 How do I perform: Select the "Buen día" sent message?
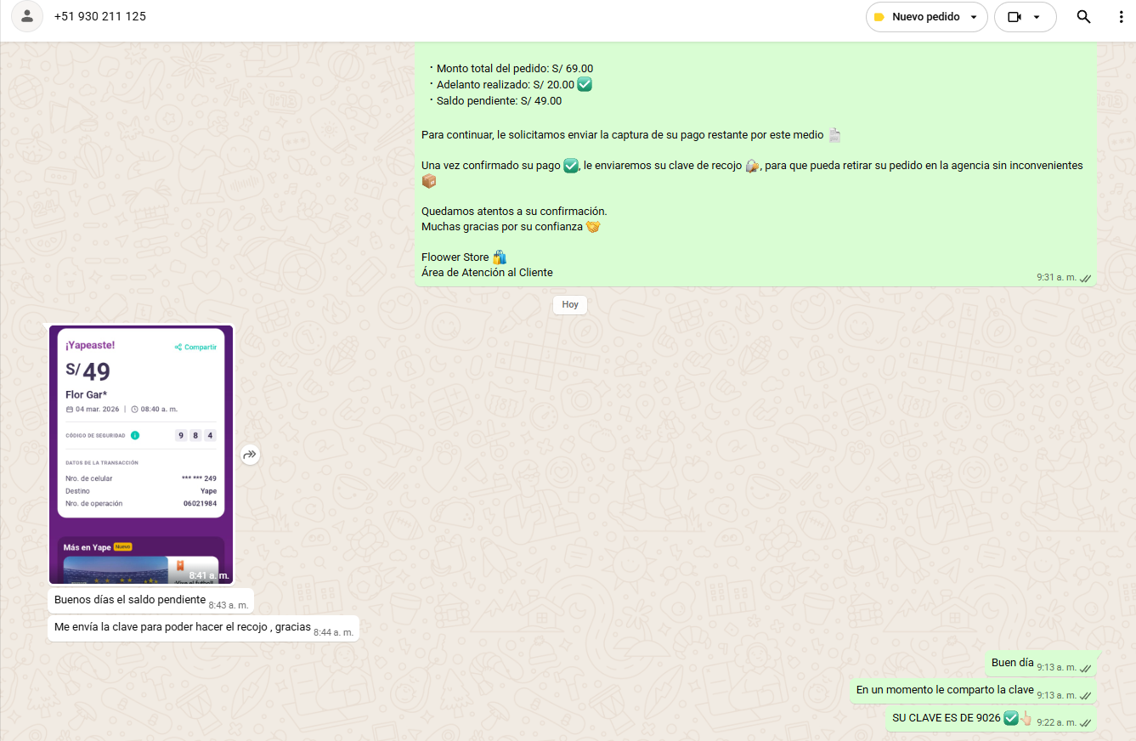pyautogui.click(x=1012, y=663)
